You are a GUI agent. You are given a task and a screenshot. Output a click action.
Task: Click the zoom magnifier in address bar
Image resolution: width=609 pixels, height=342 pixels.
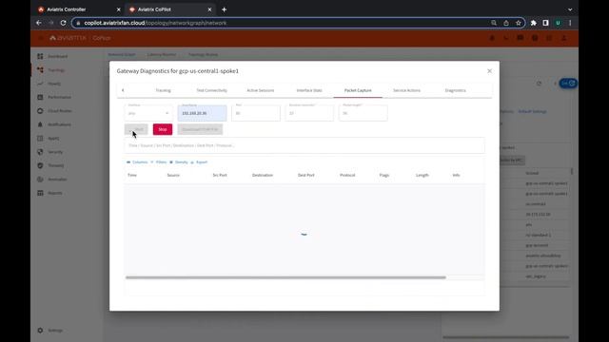[x=494, y=23]
